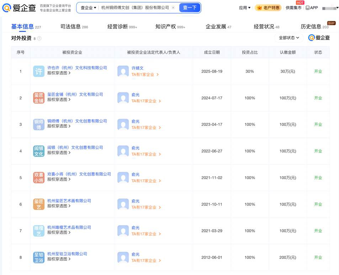Viewport: 339px width, 275px height.
Task: Click the help icon beside 对外投资
Action: pos(39,38)
